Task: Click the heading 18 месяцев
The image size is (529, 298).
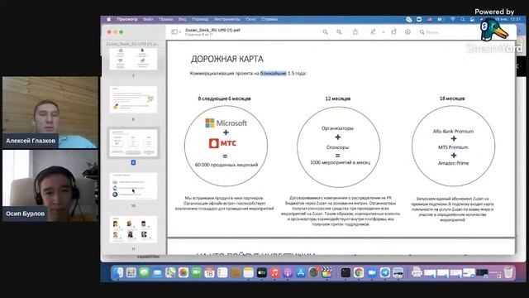Action: [452, 99]
